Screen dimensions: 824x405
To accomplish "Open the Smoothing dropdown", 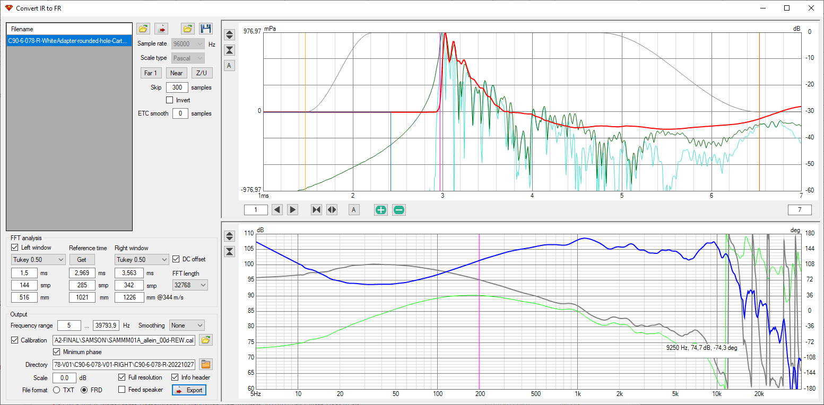I will 187,325.
